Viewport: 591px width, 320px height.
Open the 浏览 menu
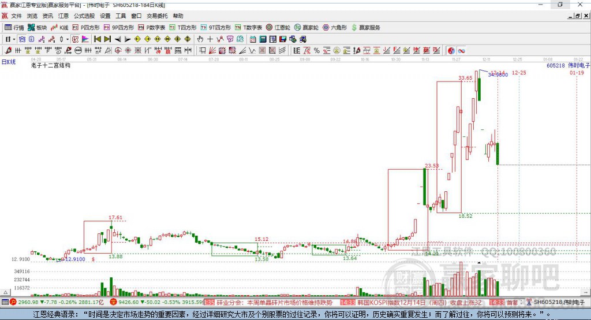click(x=32, y=16)
